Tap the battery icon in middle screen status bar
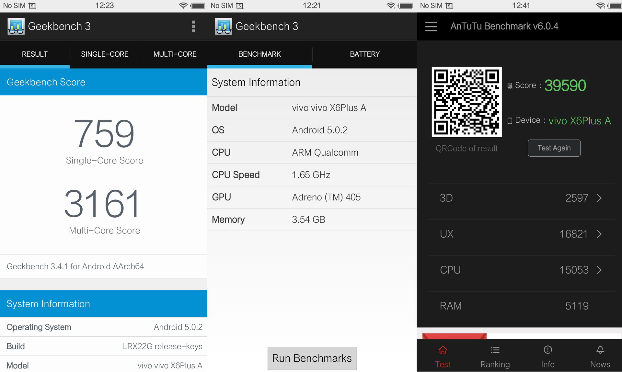This screenshot has height=372, width=622. click(405, 6)
